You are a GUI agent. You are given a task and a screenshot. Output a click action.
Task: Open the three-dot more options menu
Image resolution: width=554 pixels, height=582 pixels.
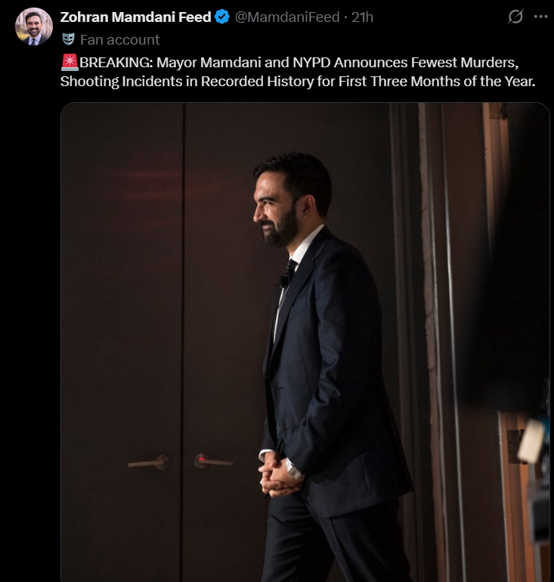pos(540,17)
